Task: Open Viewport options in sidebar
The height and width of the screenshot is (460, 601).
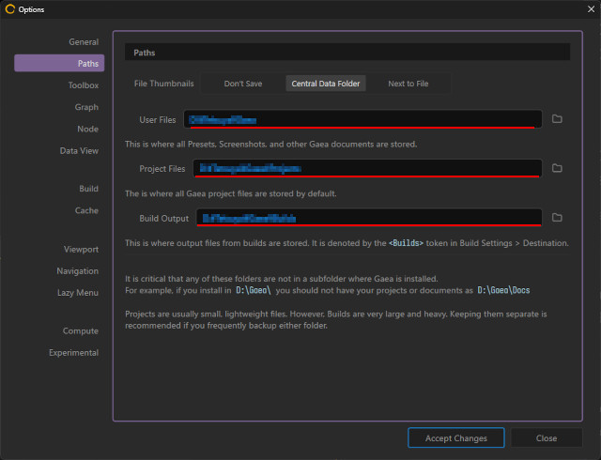Action: pos(81,250)
